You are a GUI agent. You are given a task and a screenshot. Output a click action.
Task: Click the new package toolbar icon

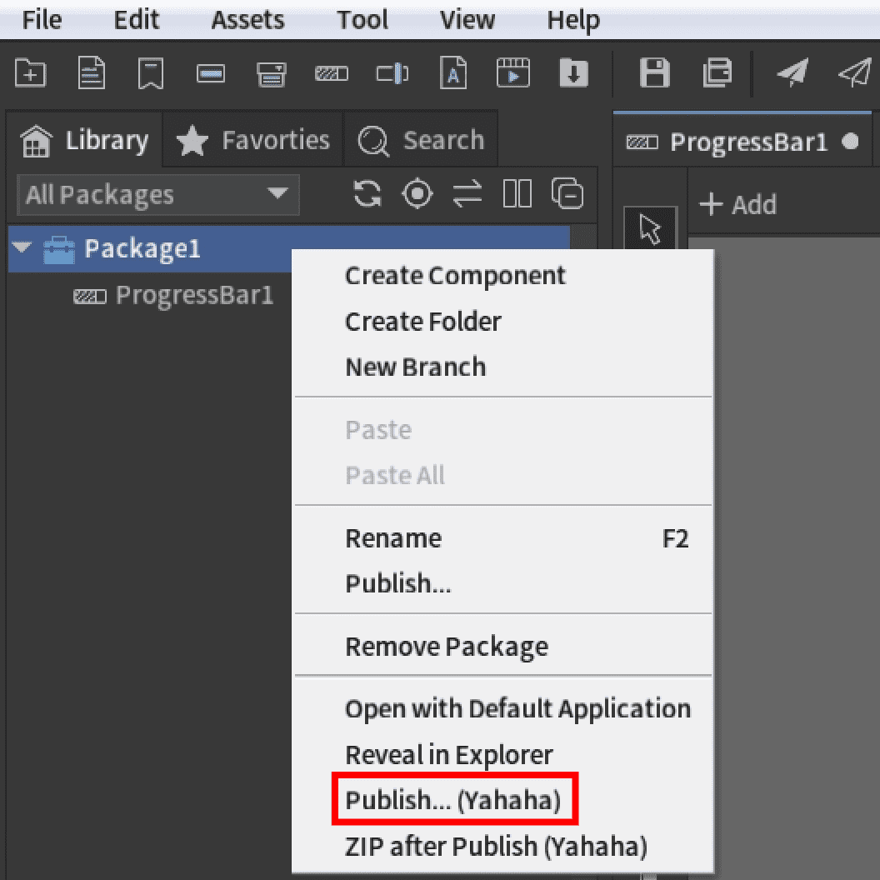[x=30, y=74]
